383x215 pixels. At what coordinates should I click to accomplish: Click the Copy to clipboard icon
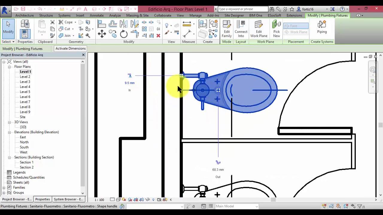tap(52, 29)
